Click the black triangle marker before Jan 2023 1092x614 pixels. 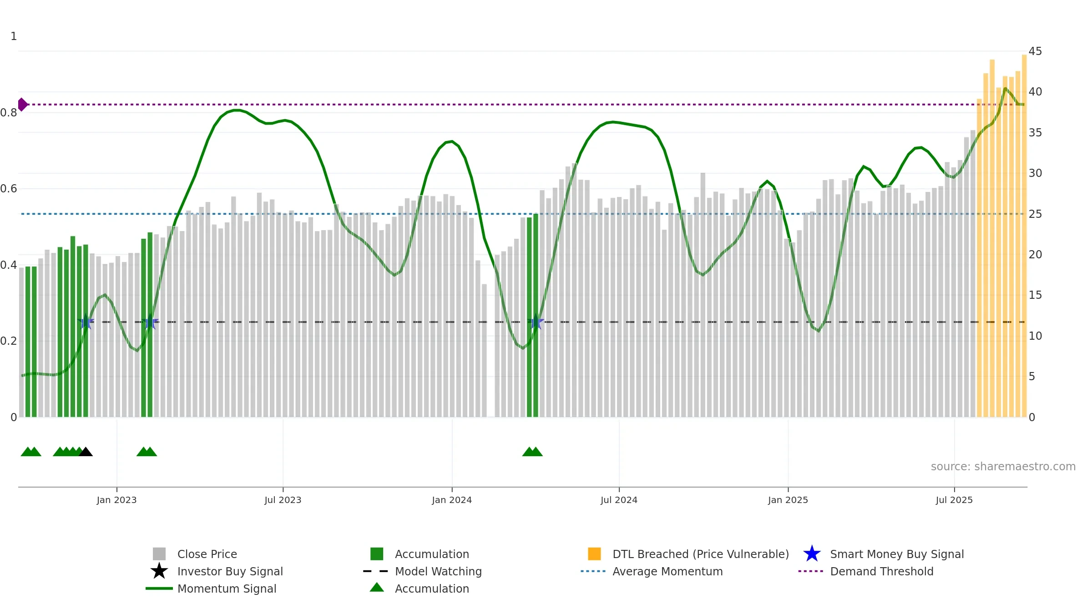pos(86,452)
